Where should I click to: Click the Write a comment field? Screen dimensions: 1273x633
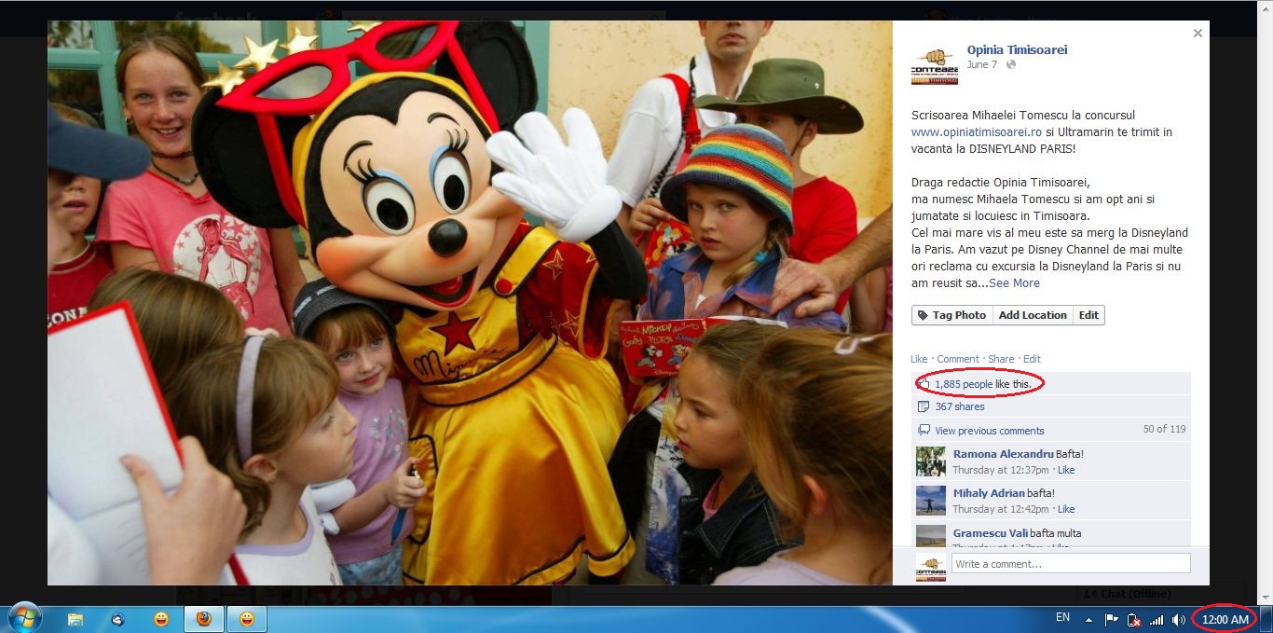pyautogui.click(x=1070, y=564)
